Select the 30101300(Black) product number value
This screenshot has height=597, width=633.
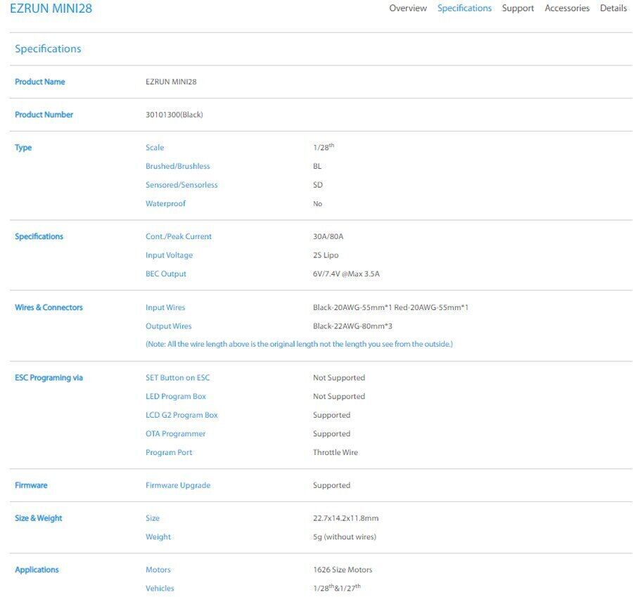[x=174, y=115]
